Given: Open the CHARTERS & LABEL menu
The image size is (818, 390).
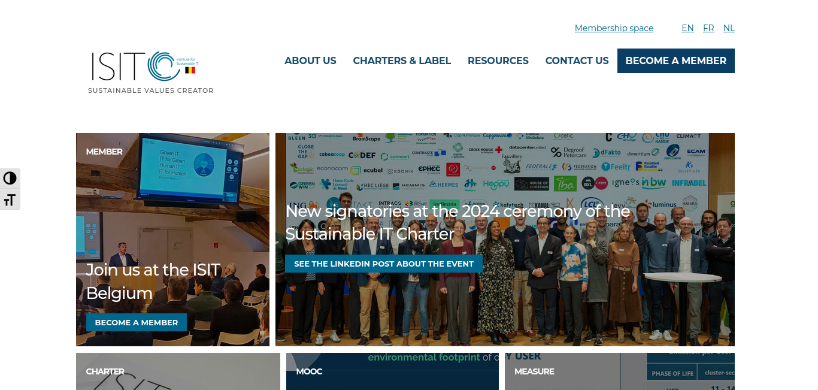Looking at the screenshot, I should click(x=402, y=61).
